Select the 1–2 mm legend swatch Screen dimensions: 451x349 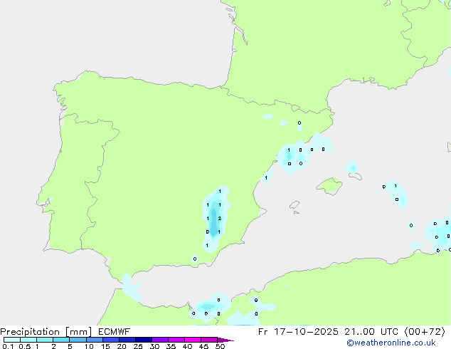coord(45,340)
